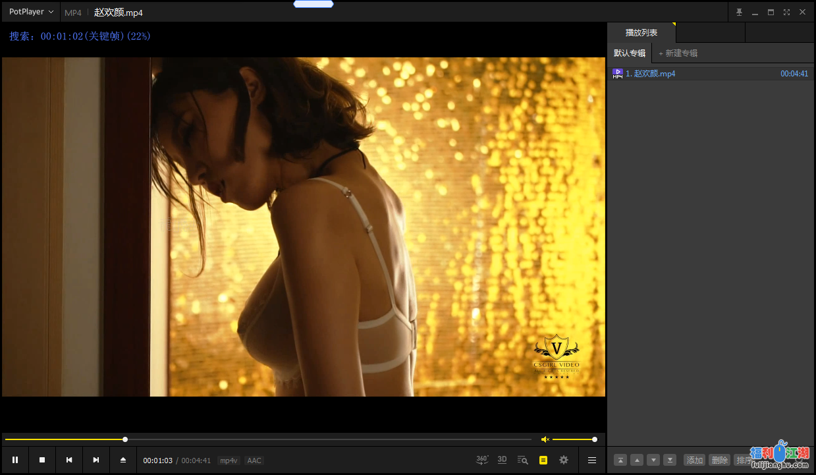Screen dimensions: 816x475
Task: Click 新建专辑 to create new album
Action: pos(678,53)
